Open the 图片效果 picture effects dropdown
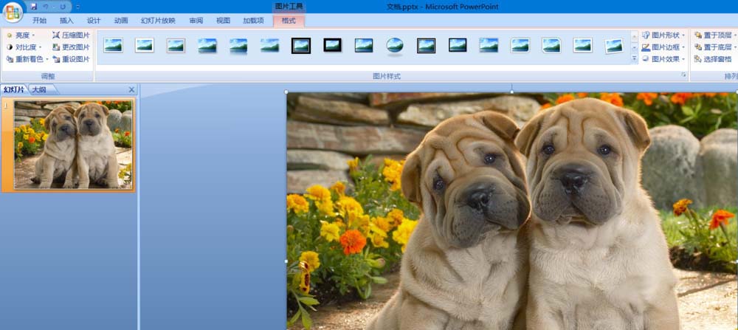Screen dimensions: 738x330 663,59
